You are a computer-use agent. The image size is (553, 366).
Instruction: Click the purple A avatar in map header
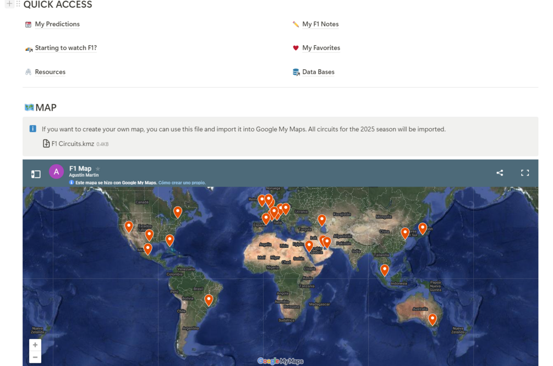[56, 172]
